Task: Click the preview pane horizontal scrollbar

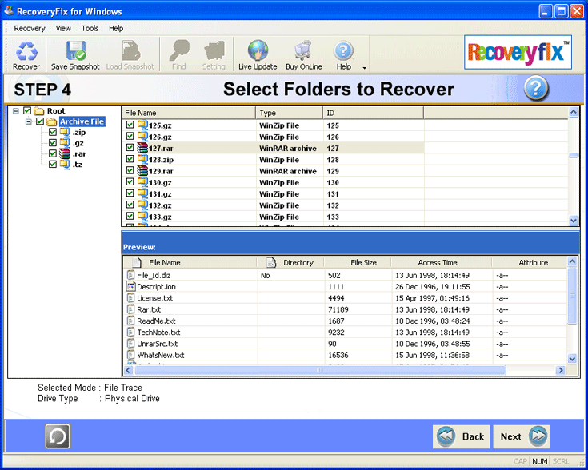Action: coord(344,371)
